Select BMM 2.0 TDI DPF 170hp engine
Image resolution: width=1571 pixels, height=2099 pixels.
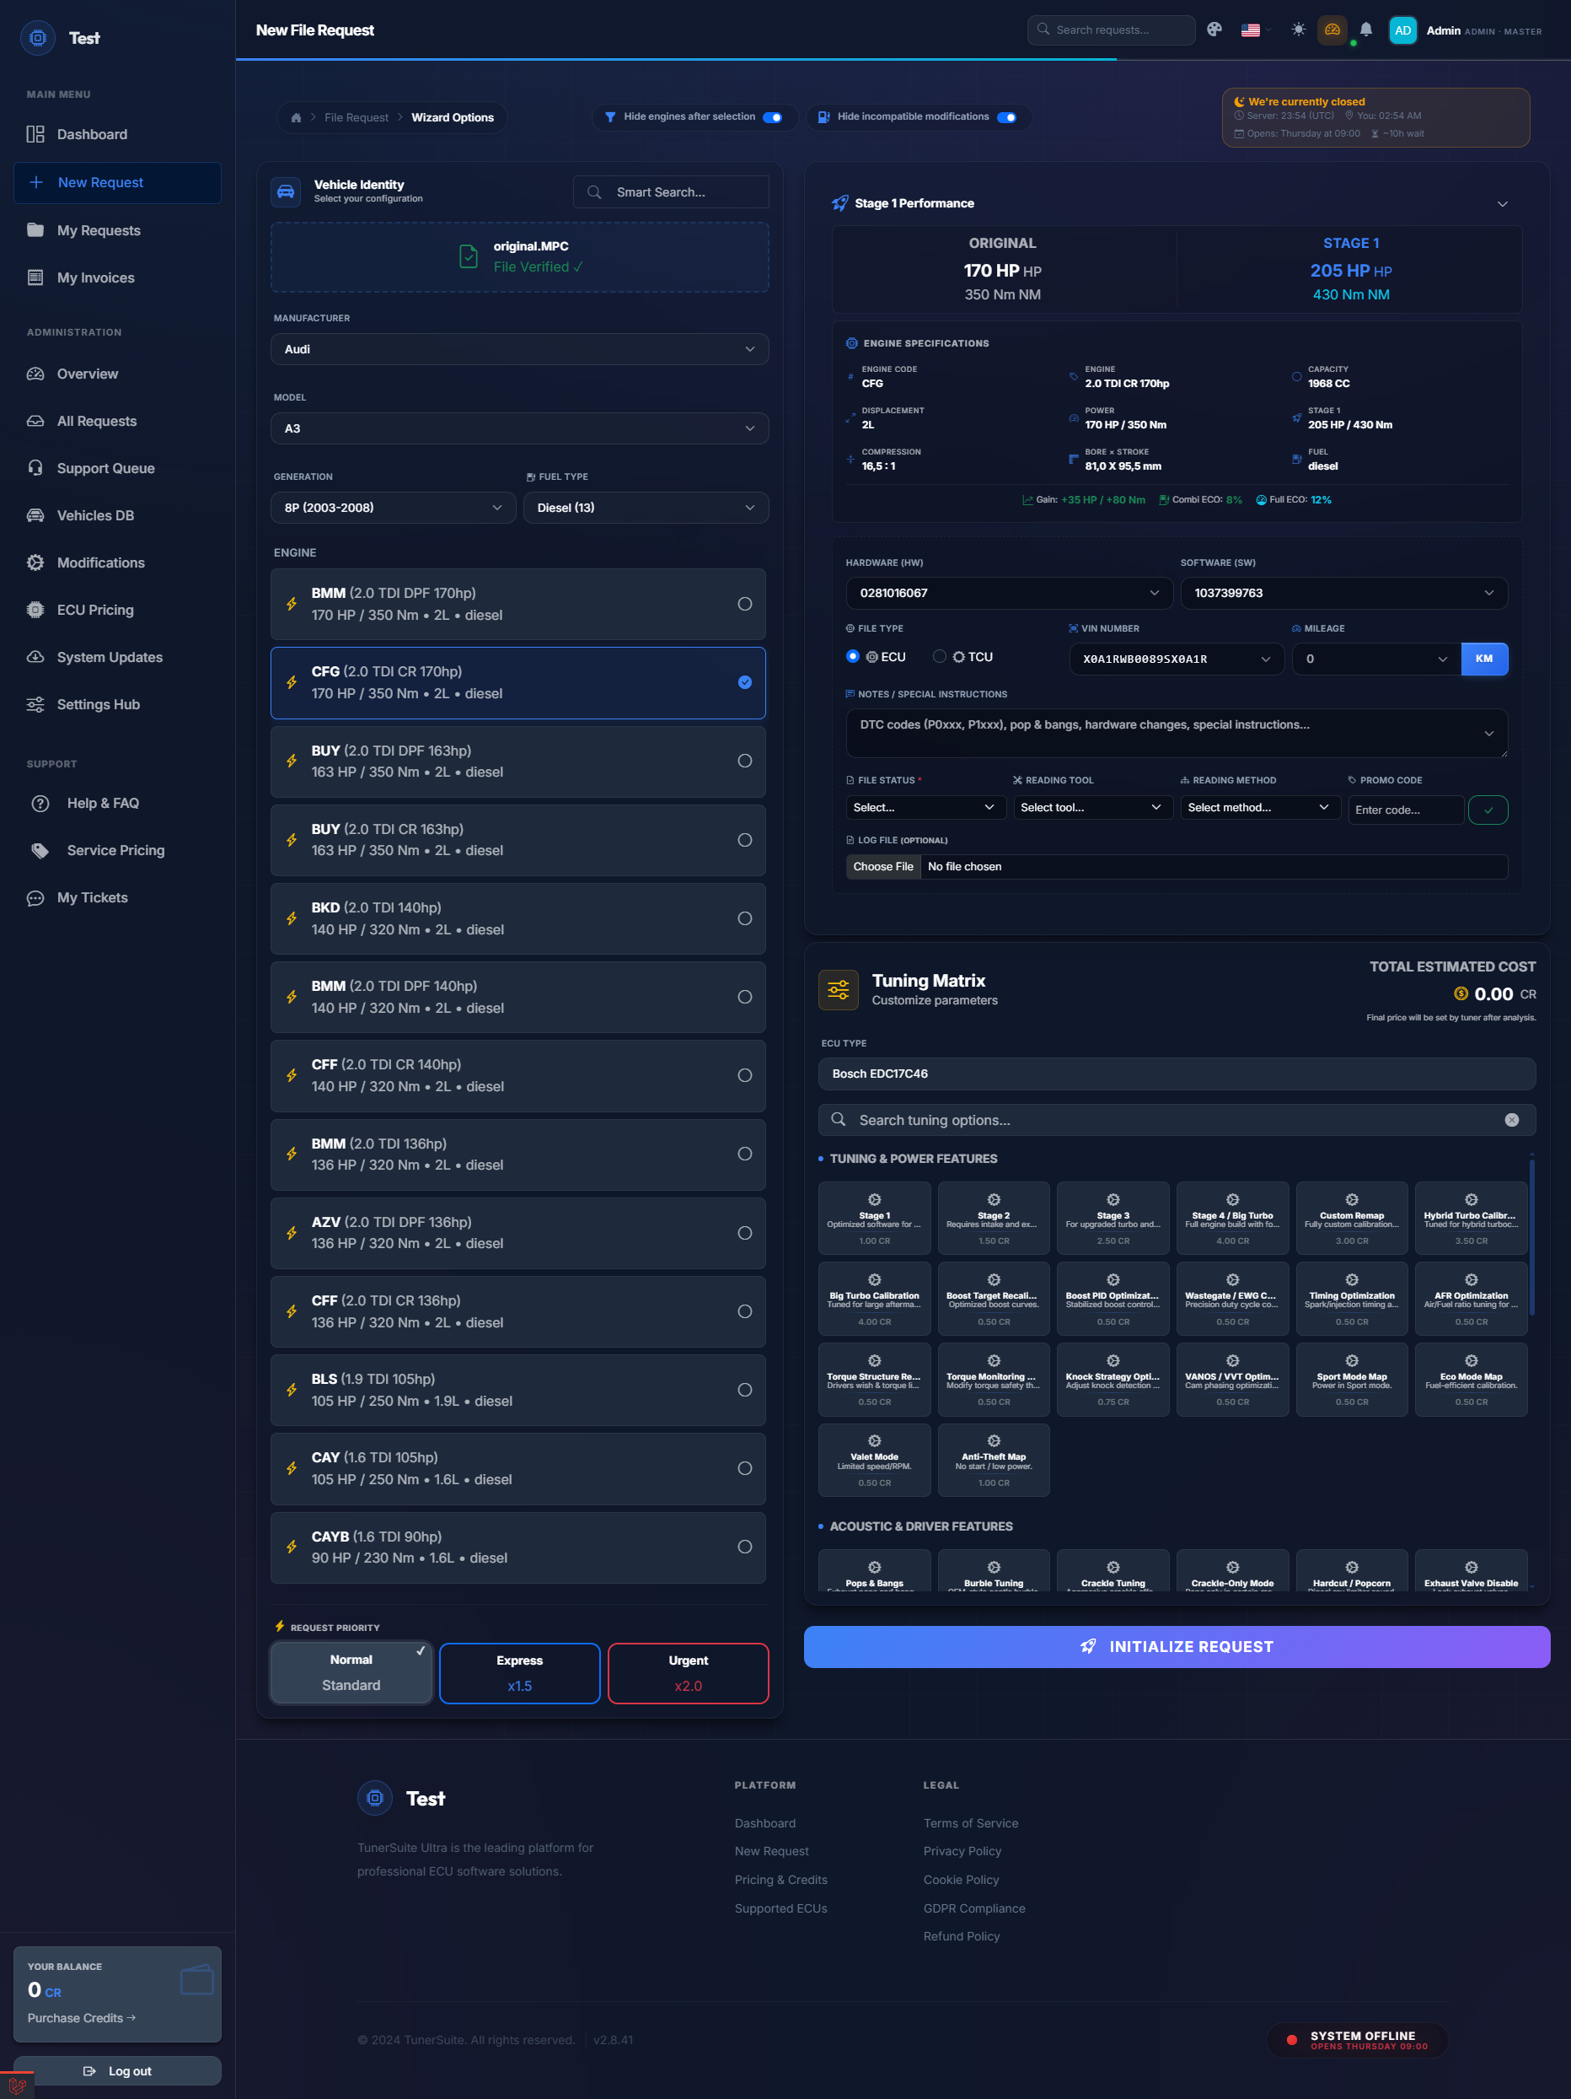[517, 605]
